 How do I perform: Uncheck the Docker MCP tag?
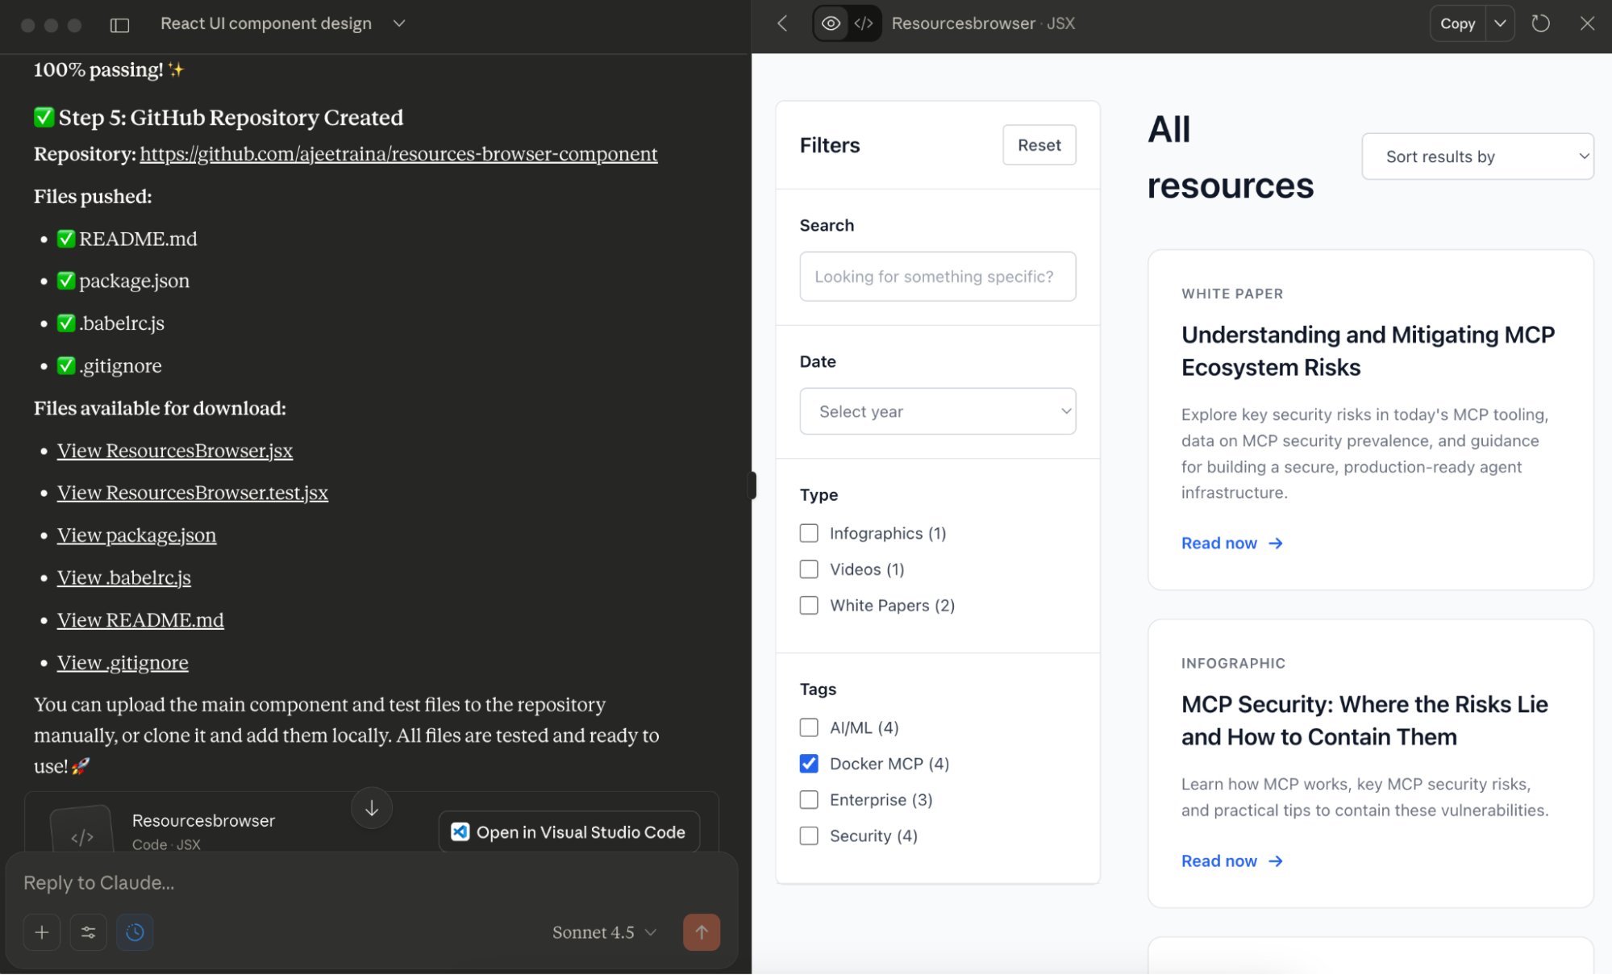tap(809, 764)
